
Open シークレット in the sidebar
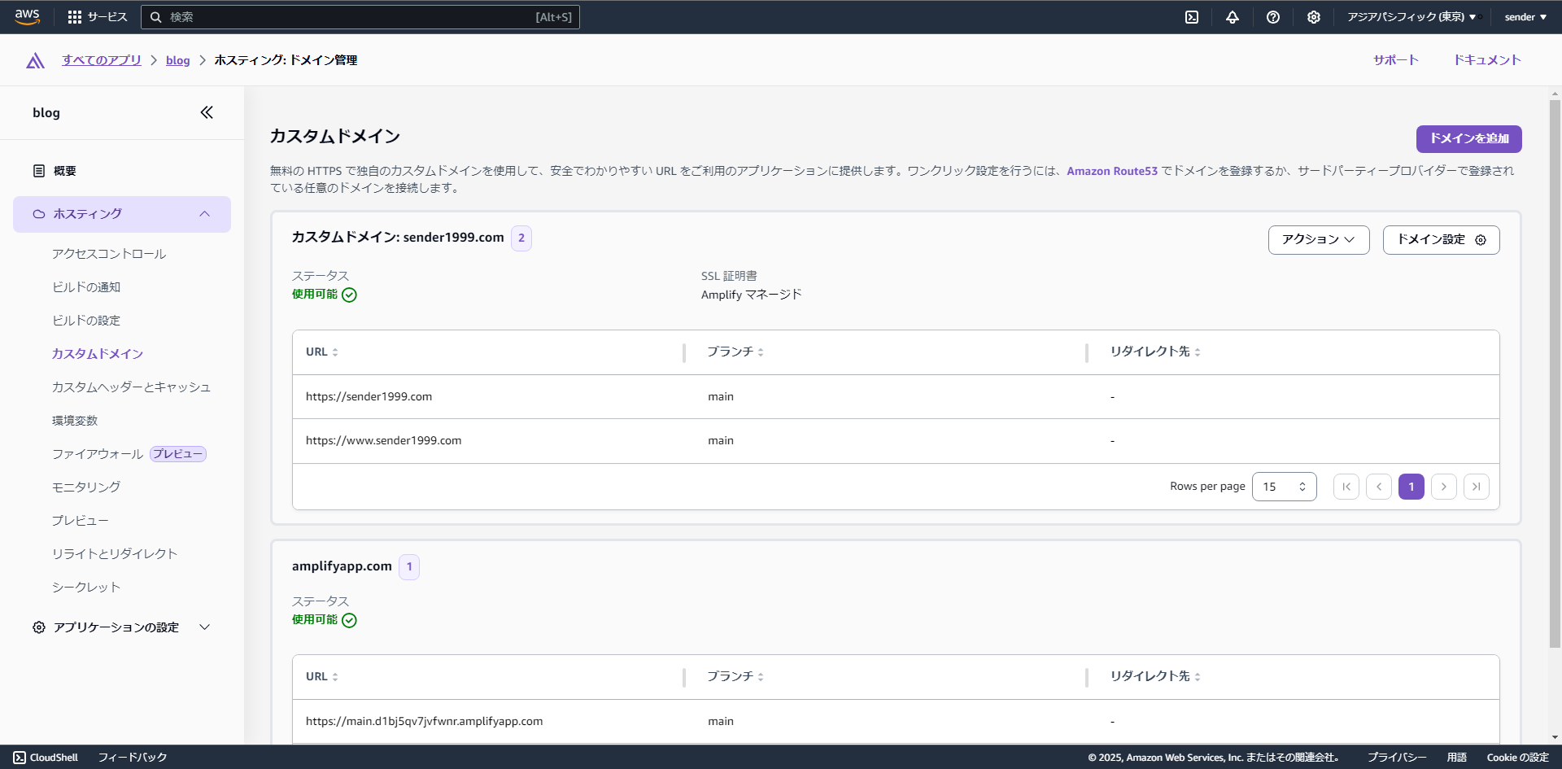(x=86, y=588)
